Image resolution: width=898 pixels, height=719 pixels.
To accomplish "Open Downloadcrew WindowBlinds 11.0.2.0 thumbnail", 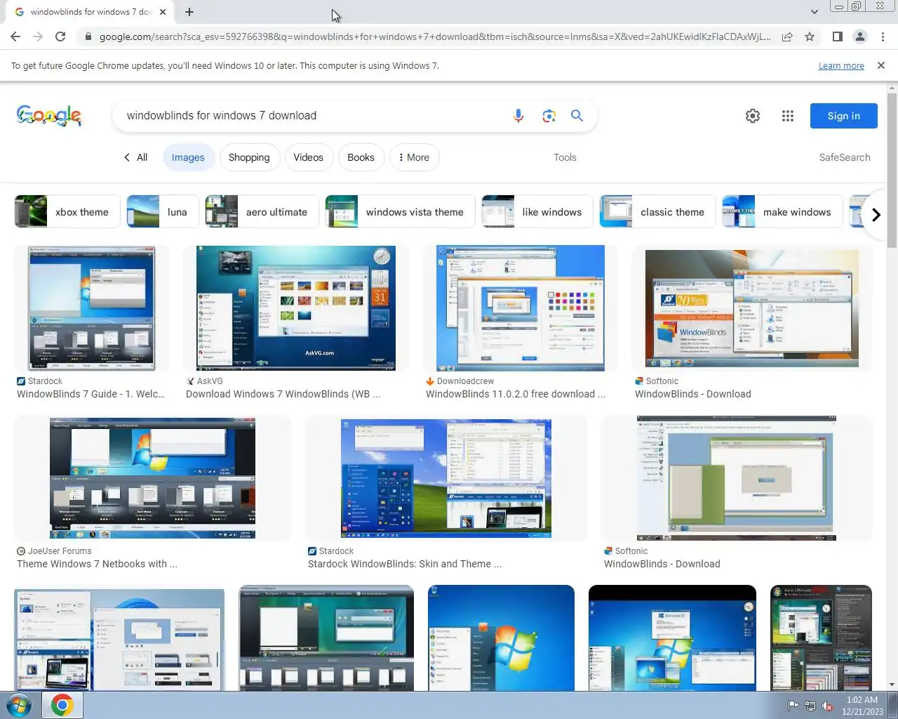I will tap(521, 308).
